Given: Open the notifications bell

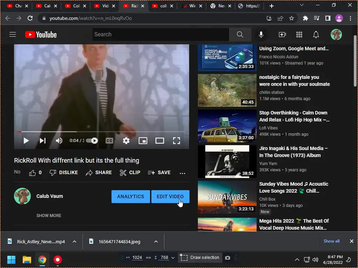Looking at the screenshot, I should pyautogui.click(x=316, y=35).
